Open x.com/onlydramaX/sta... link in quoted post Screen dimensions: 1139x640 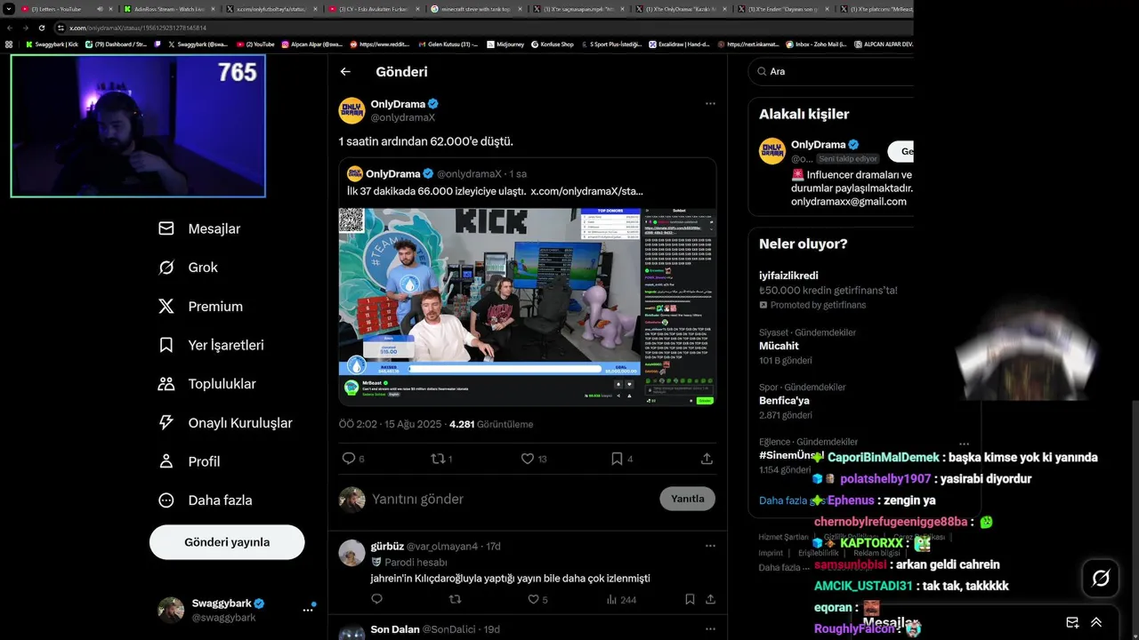pos(586,191)
